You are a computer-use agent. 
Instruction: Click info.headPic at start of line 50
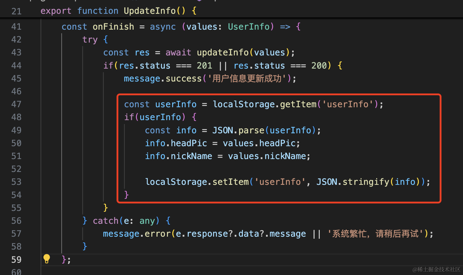coord(176,143)
